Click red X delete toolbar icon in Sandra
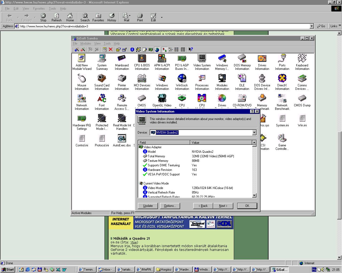Viewport: 342px width, 273px height. pyautogui.click(x=111, y=49)
